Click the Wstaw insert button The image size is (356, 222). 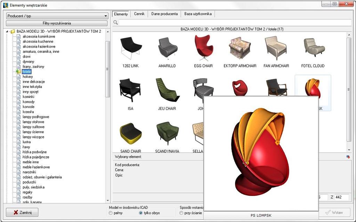[x=334, y=213]
